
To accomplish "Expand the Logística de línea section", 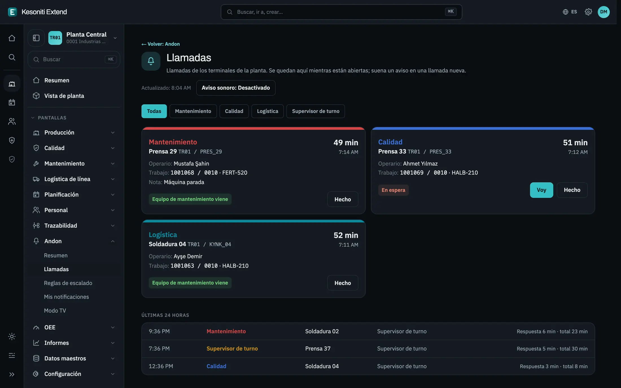I will pos(74,179).
